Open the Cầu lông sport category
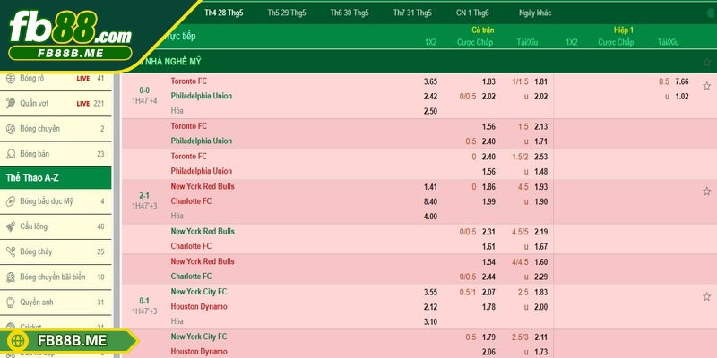This screenshot has width=717, height=358. pos(56,226)
